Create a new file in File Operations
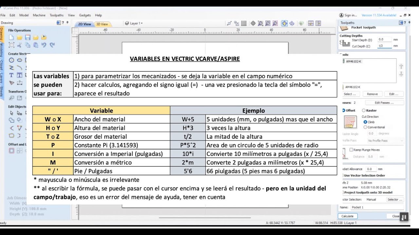This screenshot has height=235, width=419. click(x=11, y=38)
